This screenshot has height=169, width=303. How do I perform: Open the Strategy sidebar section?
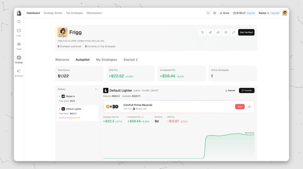[x=19, y=60]
